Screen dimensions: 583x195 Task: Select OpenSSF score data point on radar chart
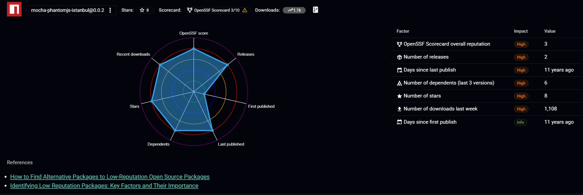194,49
